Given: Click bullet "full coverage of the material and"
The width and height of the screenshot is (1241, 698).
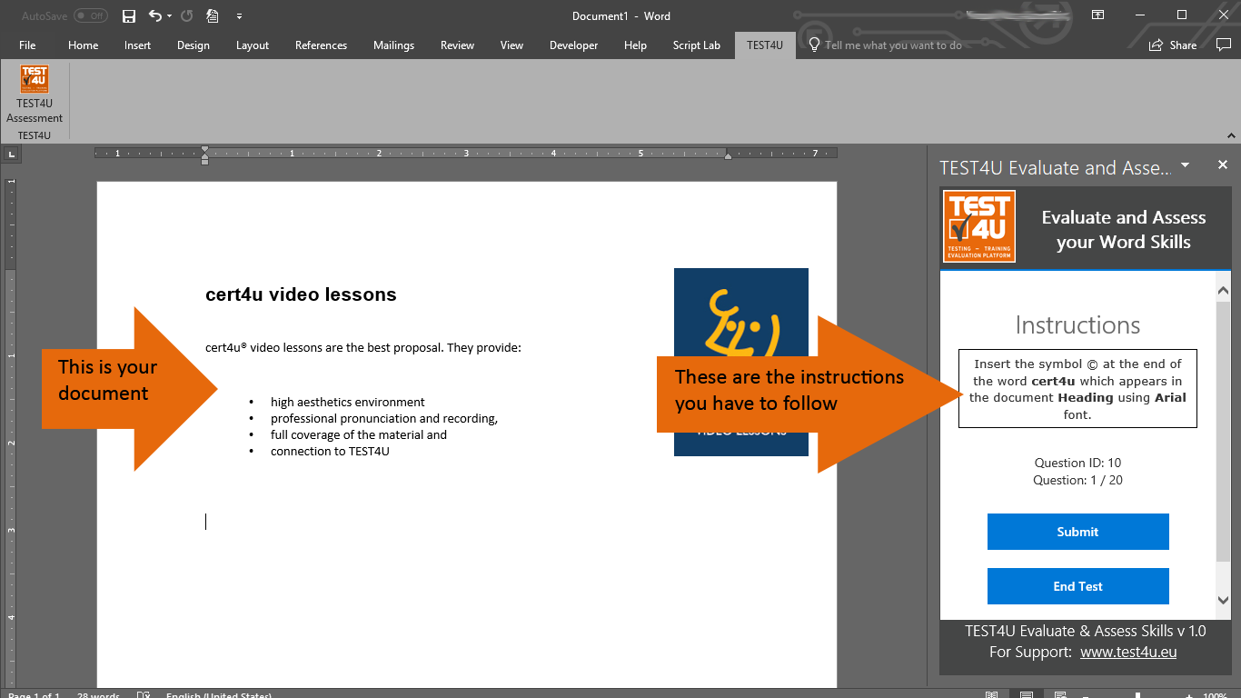Looking at the screenshot, I should (359, 434).
